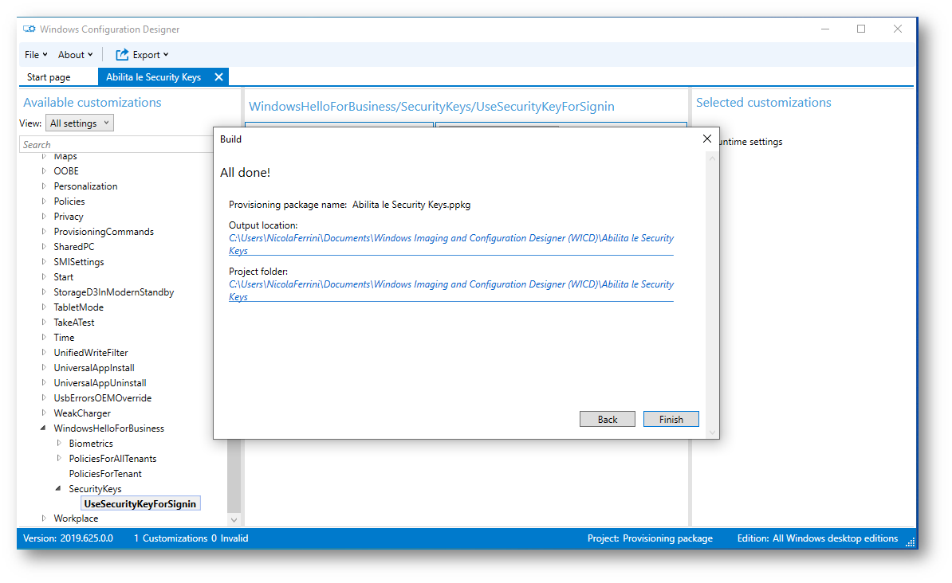Open the View All settings dropdown

80,123
